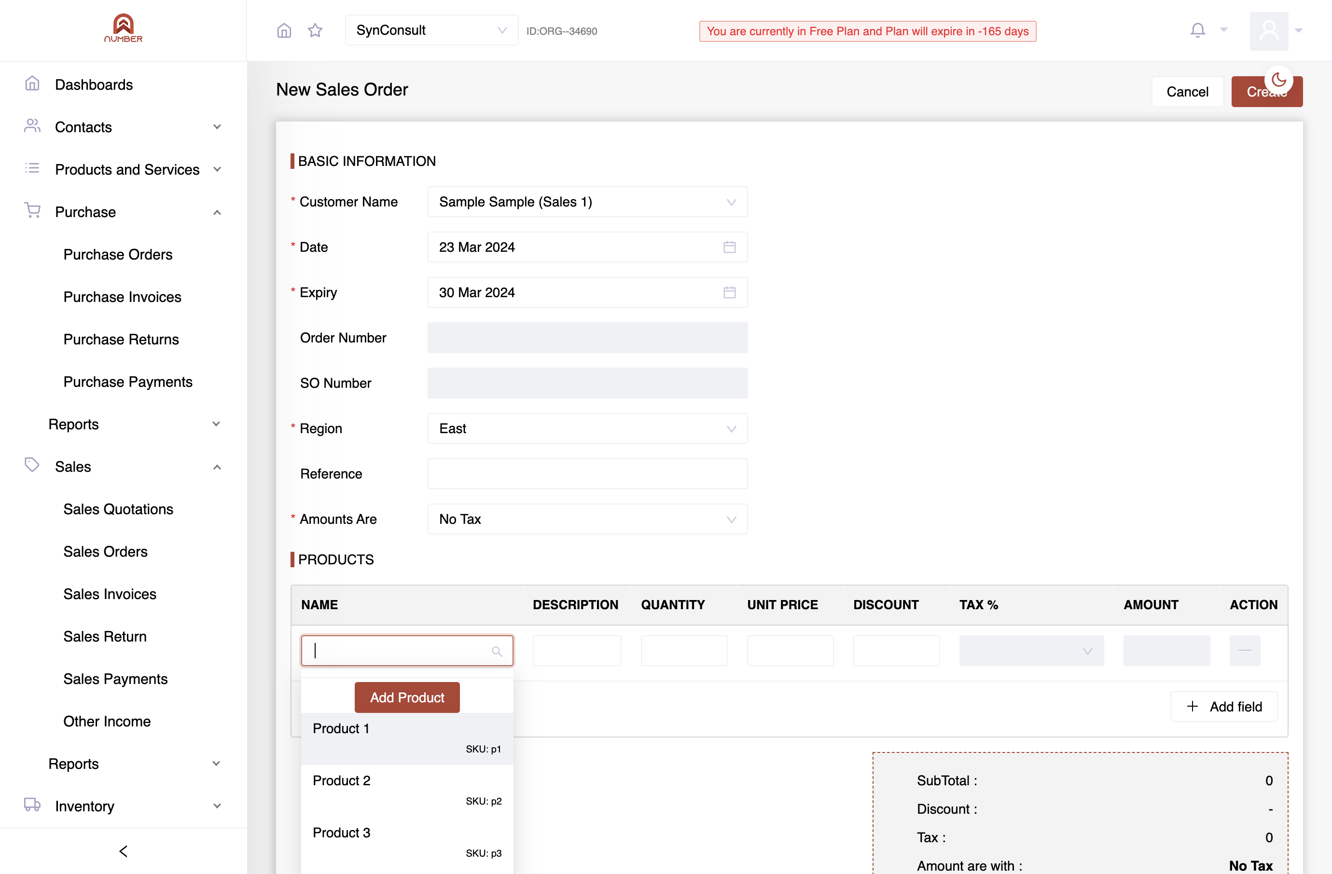Open the user profile avatar
Screen dimensions: 1332x874
(1269, 31)
